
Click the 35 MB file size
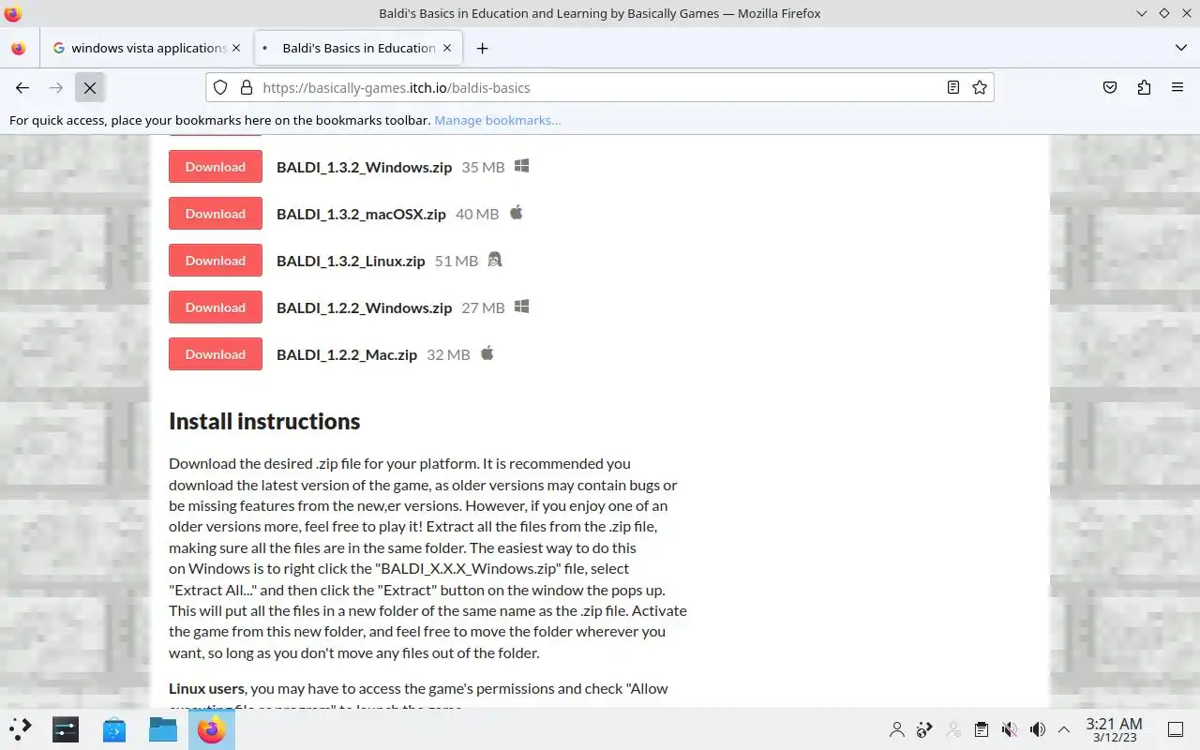tap(483, 167)
